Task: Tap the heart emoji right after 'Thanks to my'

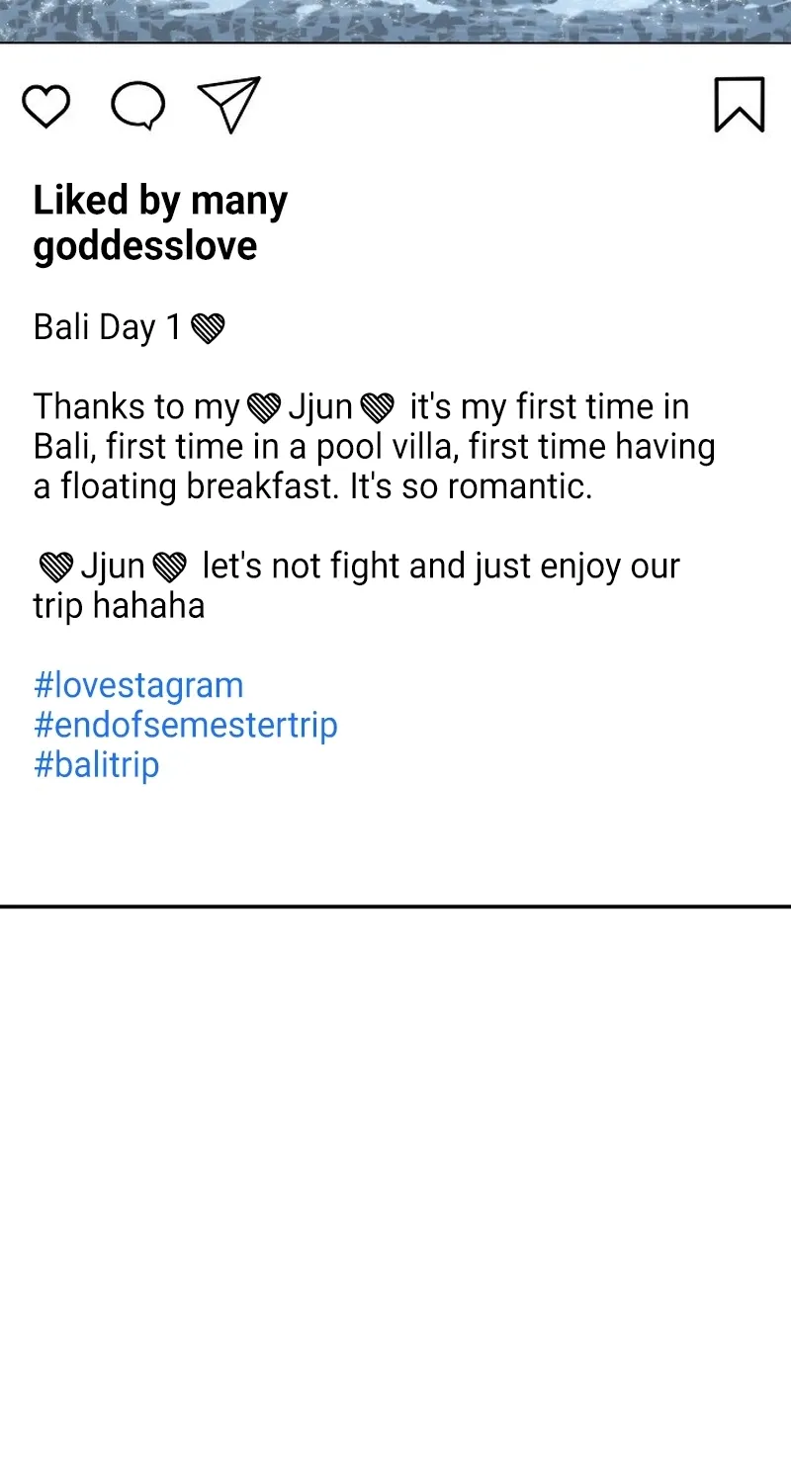Action: 264,407
